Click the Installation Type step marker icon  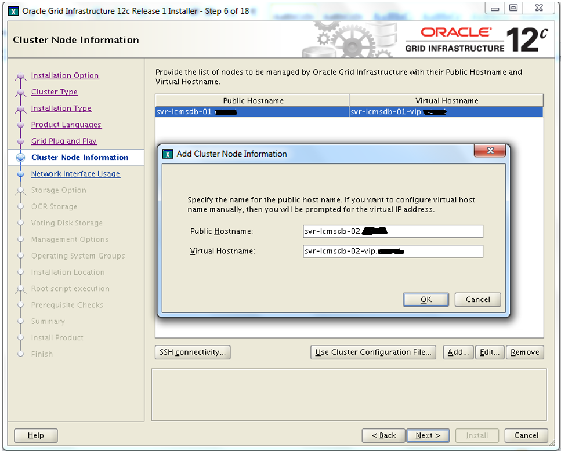[x=21, y=110]
